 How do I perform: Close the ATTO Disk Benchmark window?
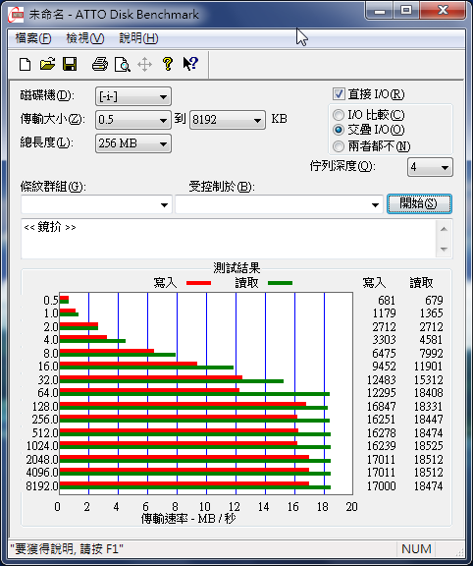pyautogui.click(x=443, y=10)
